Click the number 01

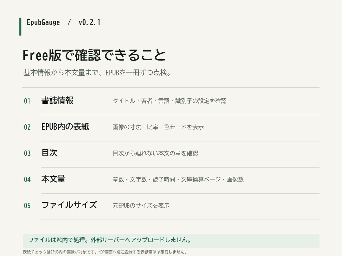point(27,101)
